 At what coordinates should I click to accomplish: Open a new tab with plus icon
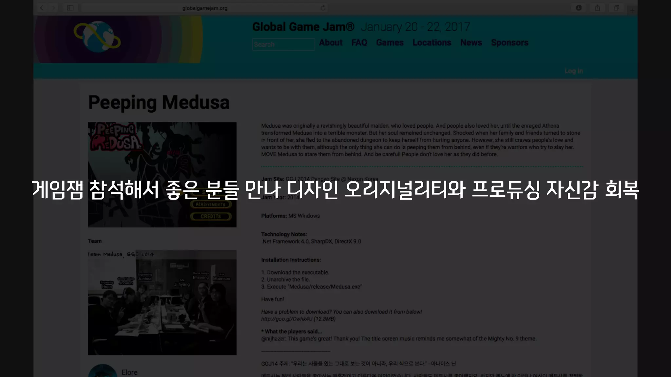coord(632,10)
